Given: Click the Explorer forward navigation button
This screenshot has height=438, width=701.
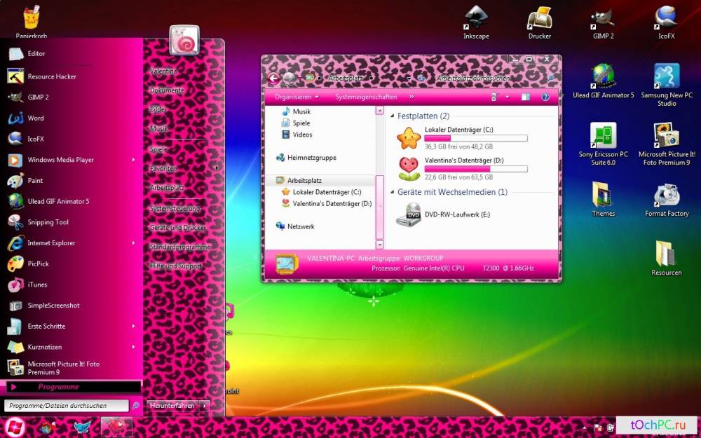Looking at the screenshot, I should click(x=290, y=78).
